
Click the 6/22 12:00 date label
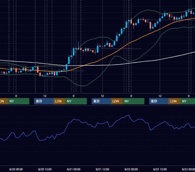coord(160,169)
